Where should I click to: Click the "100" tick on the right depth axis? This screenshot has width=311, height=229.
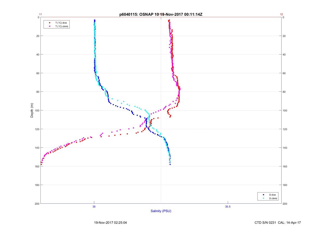click(x=285, y=110)
